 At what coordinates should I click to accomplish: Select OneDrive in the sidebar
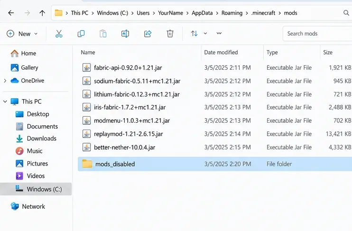pyautogui.click(x=28, y=81)
